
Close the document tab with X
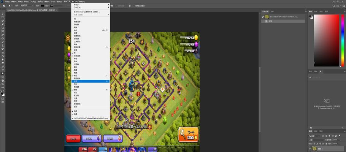57,10
